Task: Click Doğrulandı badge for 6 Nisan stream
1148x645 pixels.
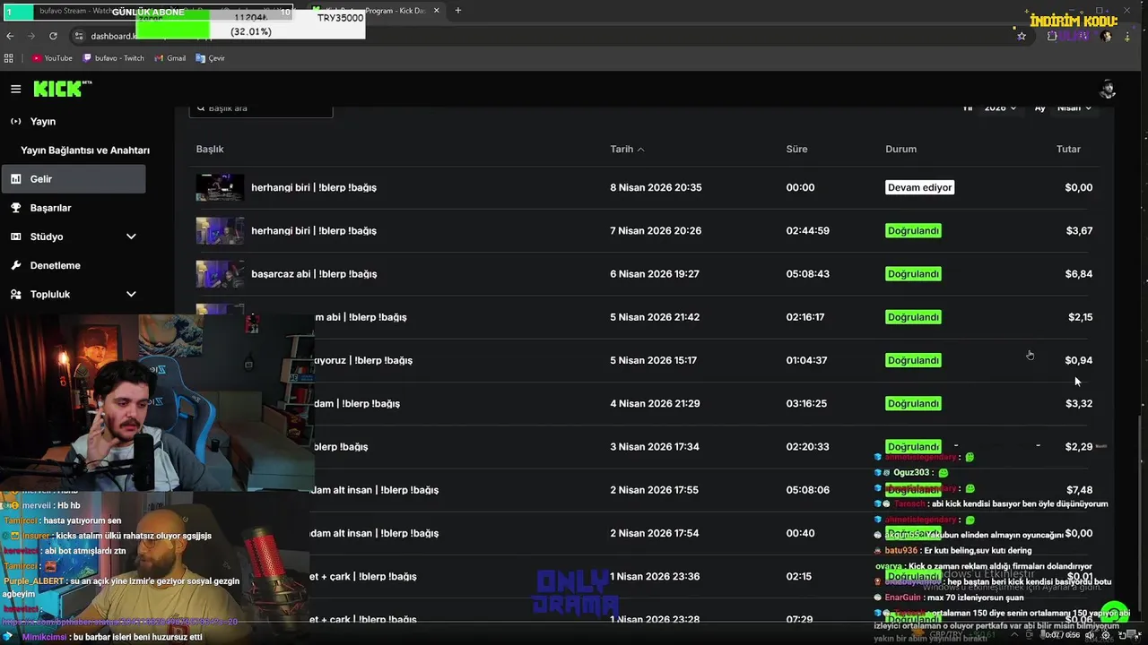Action: 913,273
